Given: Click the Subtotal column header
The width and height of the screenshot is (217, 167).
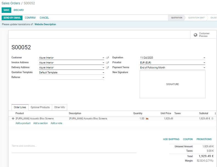Looking at the screenshot, I should tap(204, 113).
